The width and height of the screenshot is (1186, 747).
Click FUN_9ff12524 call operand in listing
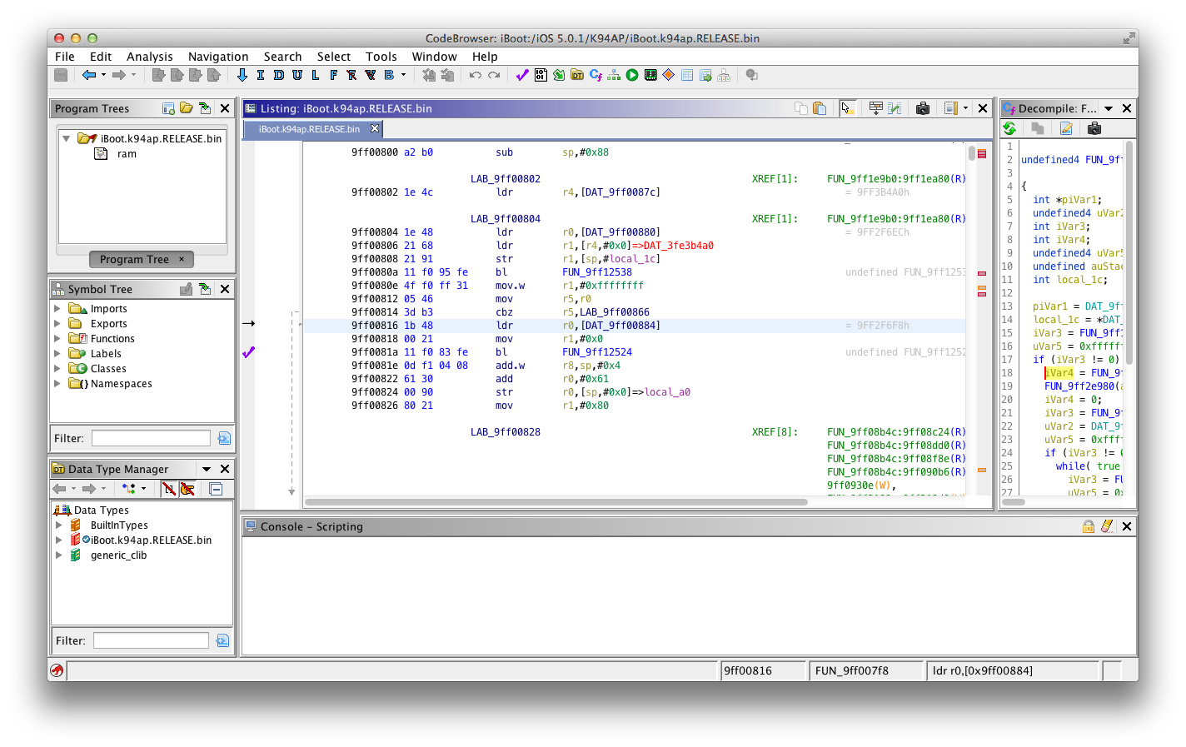(597, 352)
